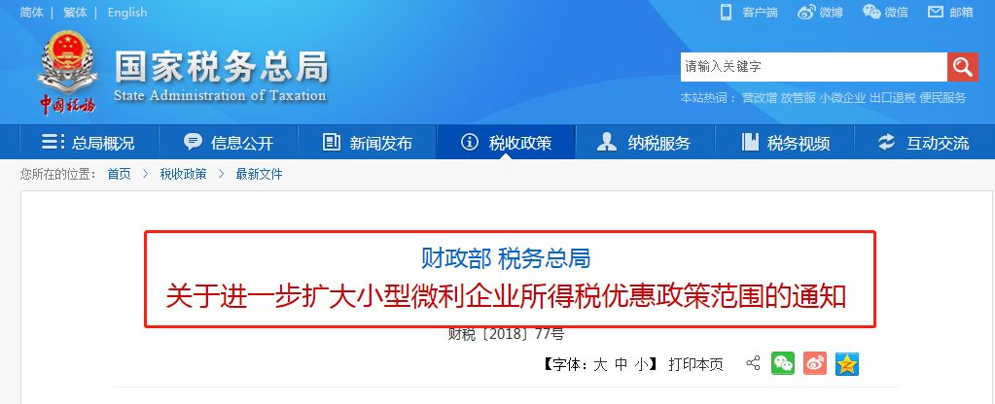
Task: Click the generic share icon
Action: pos(753,363)
